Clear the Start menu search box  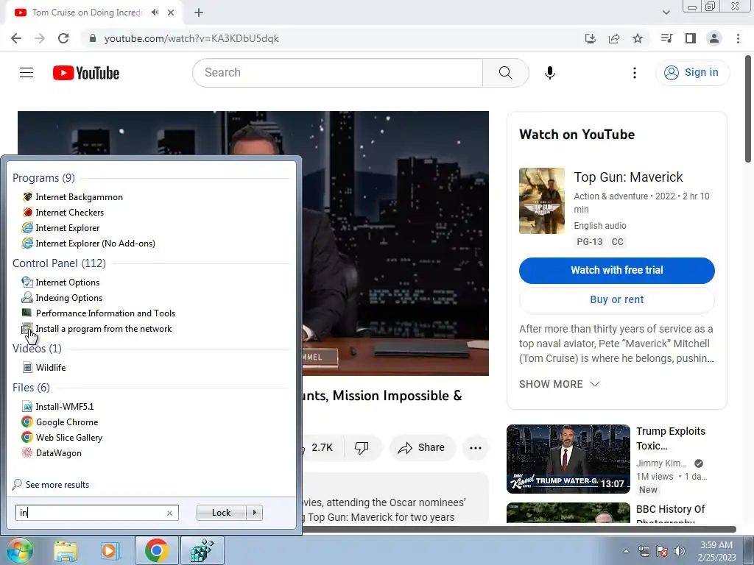point(169,513)
